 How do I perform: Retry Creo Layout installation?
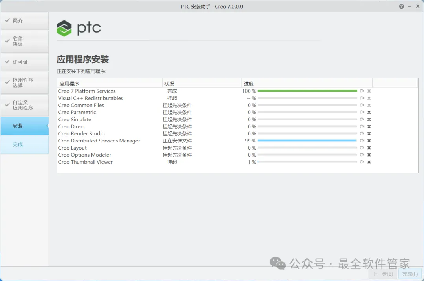click(x=362, y=148)
